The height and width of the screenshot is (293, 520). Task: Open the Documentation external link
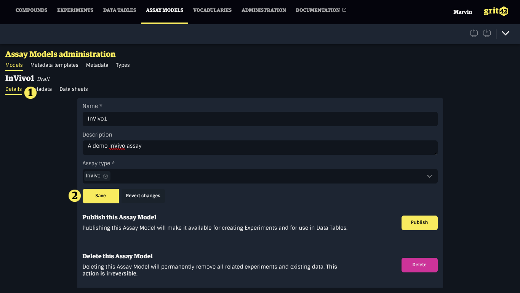pos(321,10)
